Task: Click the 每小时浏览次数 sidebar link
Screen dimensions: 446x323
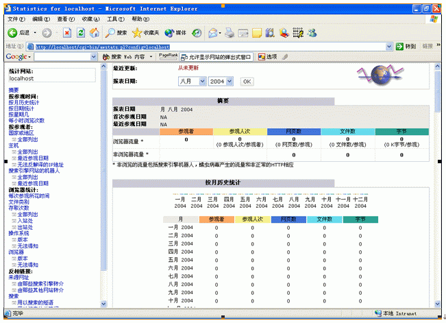Action: coord(27,121)
